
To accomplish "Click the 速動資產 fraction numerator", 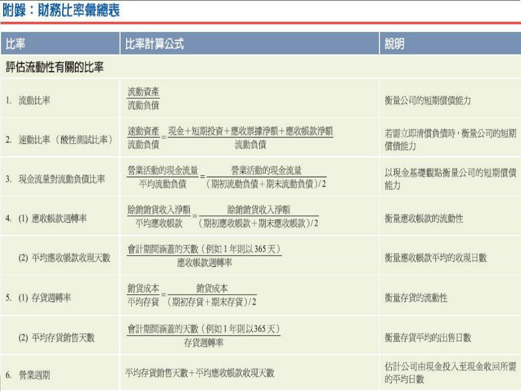I will coord(143,131).
